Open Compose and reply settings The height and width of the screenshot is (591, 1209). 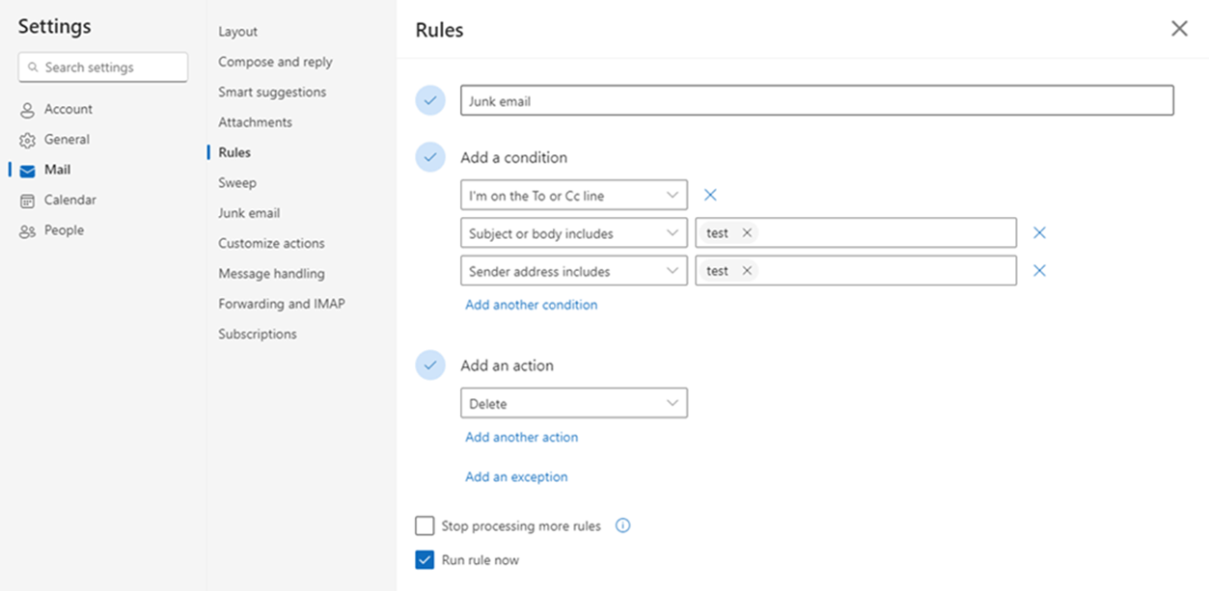275,62
